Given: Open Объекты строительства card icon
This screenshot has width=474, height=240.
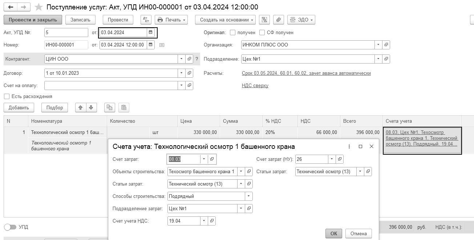Looking at the screenshot, I should [x=249, y=171].
